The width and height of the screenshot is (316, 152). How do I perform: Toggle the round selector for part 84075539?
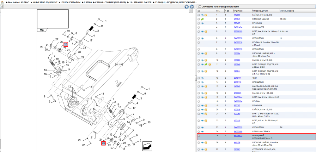pyautogui.click(x=199, y=49)
